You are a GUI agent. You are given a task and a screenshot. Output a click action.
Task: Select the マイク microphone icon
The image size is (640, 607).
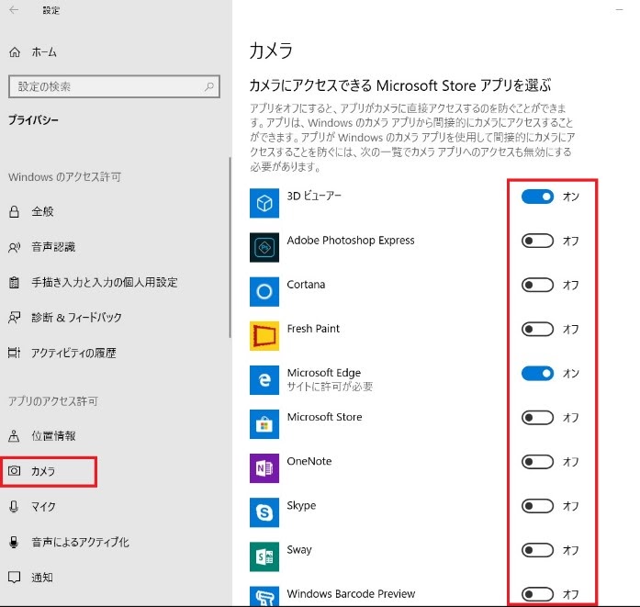click(15, 507)
